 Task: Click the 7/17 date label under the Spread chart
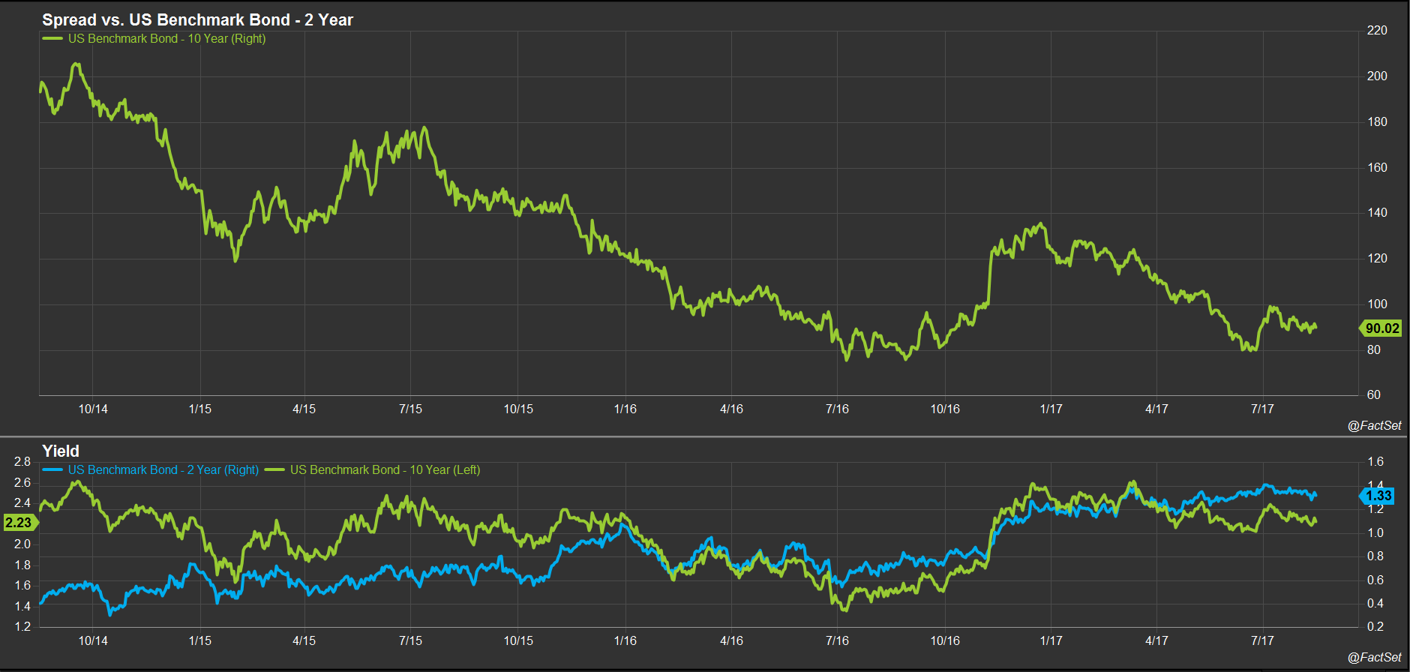click(1262, 409)
